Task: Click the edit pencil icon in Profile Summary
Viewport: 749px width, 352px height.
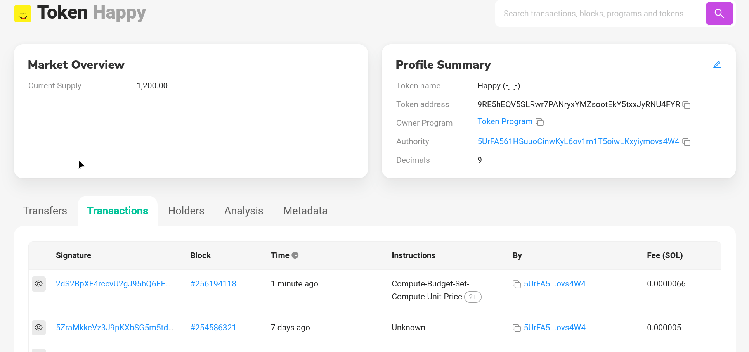Action: pyautogui.click(x=717, y=65)
